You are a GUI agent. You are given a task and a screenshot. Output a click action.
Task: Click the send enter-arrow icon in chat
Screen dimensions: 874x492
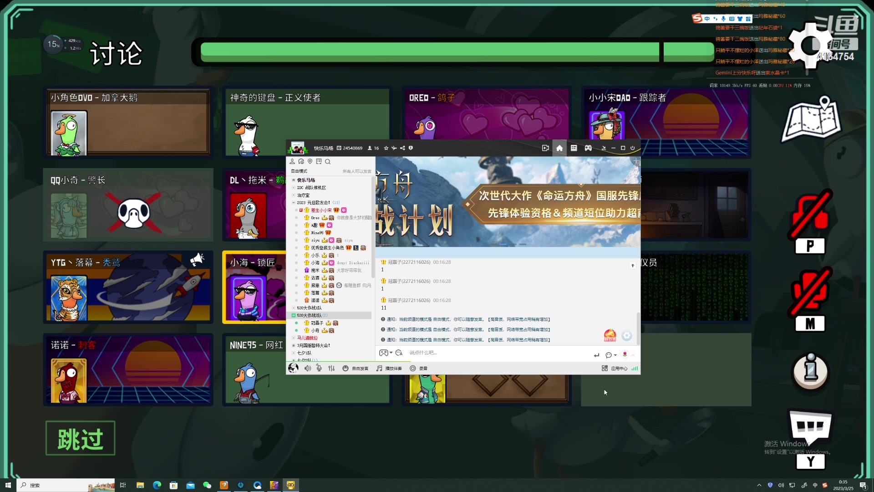coord(596,355)
